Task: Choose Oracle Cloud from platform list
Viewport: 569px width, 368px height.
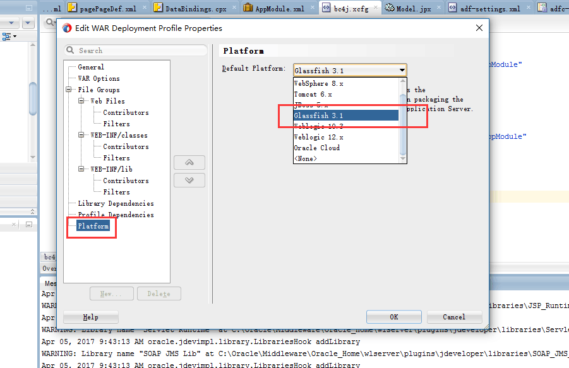Action: click(346, 148)
